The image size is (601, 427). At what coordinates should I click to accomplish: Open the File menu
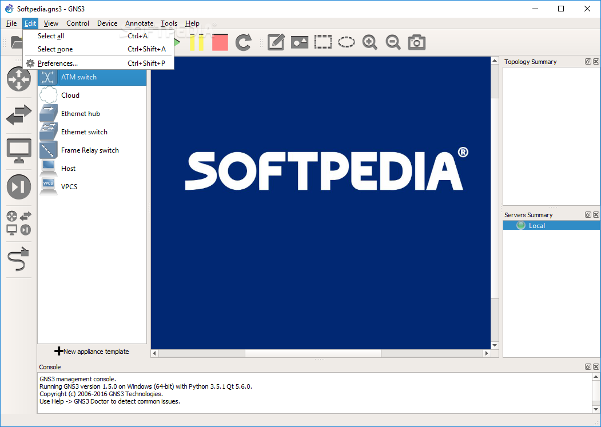tap(11, 23)
